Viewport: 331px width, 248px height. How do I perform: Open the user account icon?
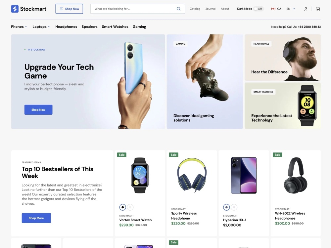pos(306,9)
